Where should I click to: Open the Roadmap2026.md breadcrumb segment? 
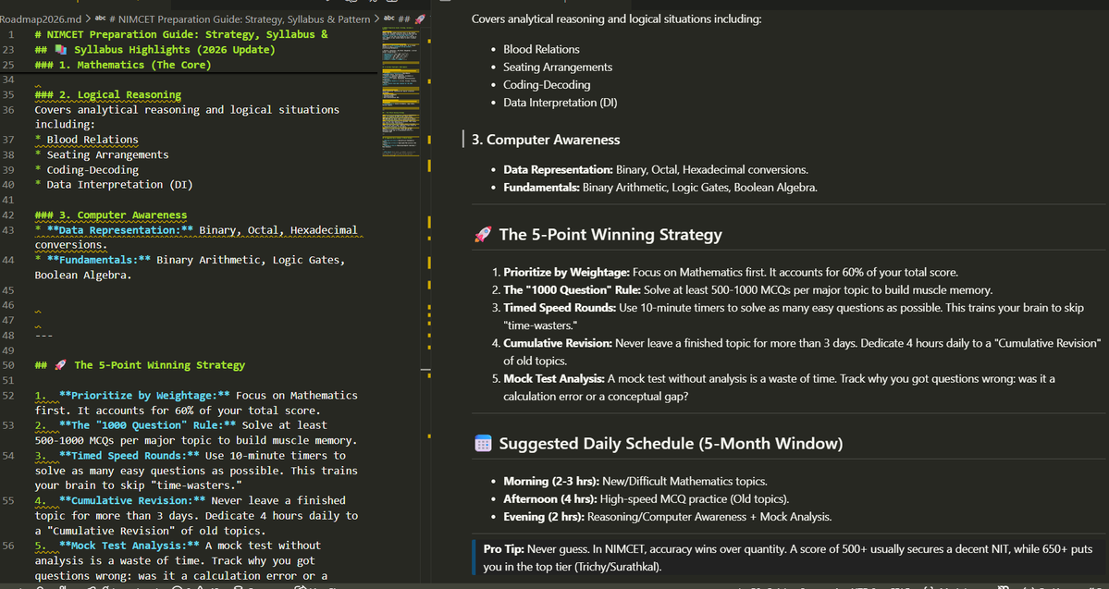[41, 19]
